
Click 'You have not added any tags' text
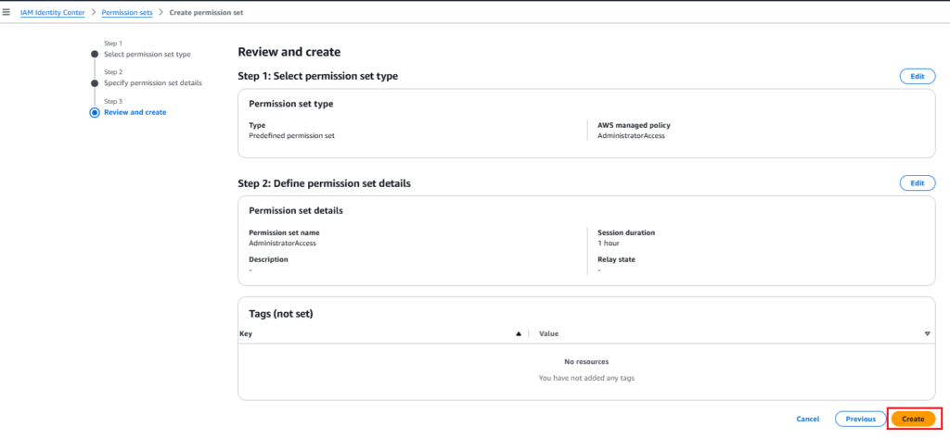586,378
